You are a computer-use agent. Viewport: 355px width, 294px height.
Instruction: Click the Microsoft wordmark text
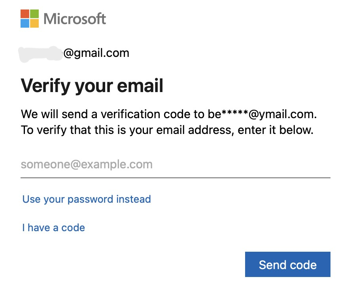tap(75, 19)
